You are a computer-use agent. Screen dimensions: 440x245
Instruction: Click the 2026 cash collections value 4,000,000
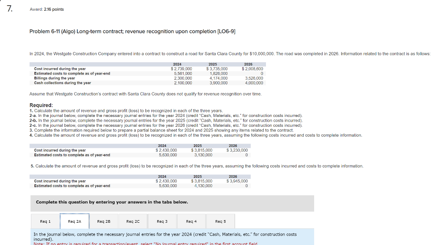point(254,83)
